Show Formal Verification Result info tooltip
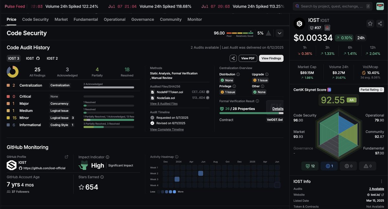 (x=258, y=101)
